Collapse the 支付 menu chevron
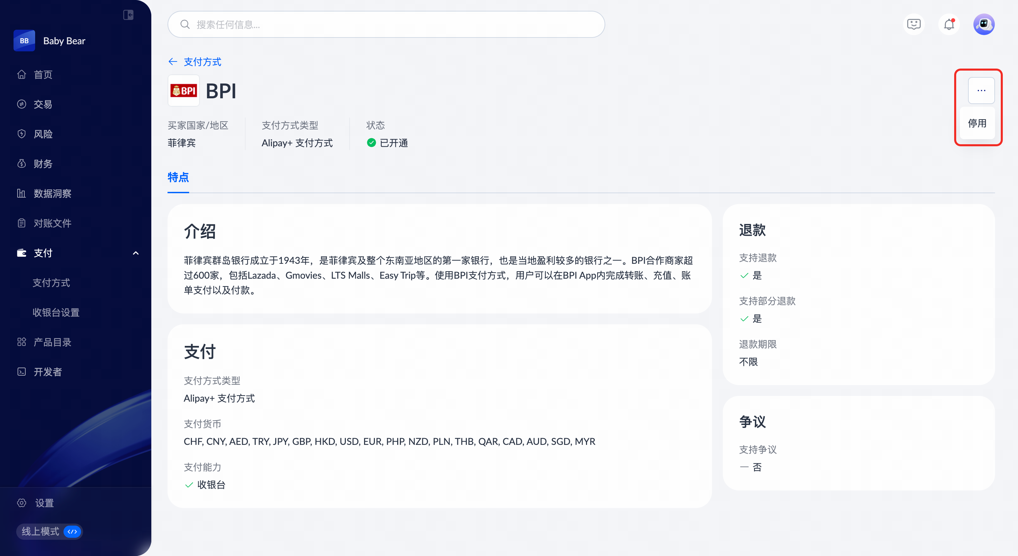 [x=136, y=253]
